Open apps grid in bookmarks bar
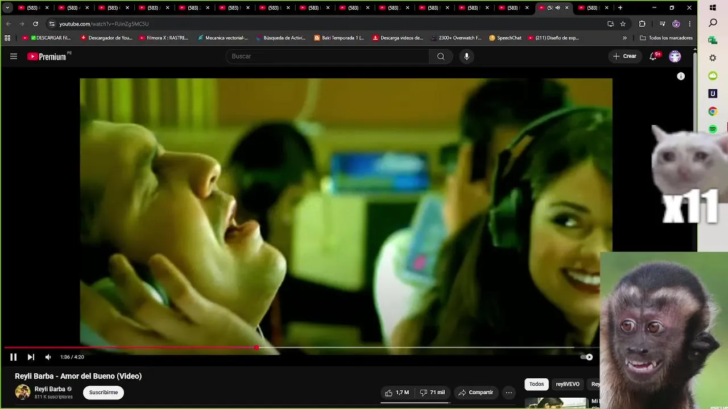Image resolution: width=728 pixels, height=409 pixels. point(7,38)
